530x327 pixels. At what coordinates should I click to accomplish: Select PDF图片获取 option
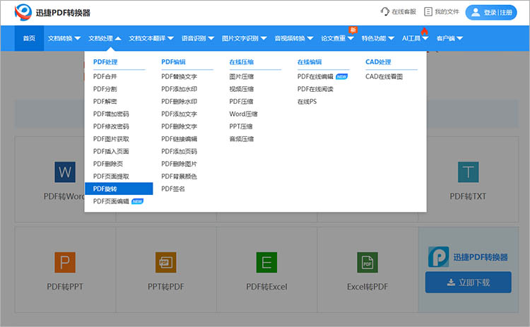[111, 139]
